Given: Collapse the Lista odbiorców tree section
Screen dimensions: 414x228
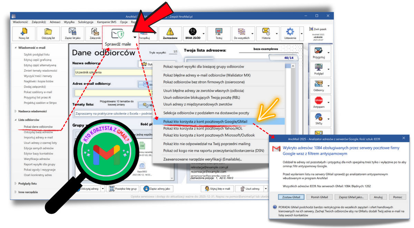Looking at the screenshot, I should click(15, 120).
